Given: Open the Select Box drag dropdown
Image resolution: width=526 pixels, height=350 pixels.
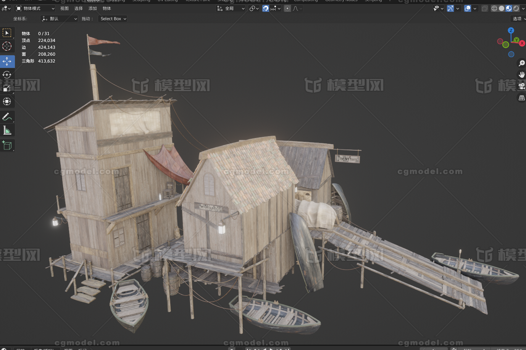Looking at the screenshot, I should coord(113,19).
